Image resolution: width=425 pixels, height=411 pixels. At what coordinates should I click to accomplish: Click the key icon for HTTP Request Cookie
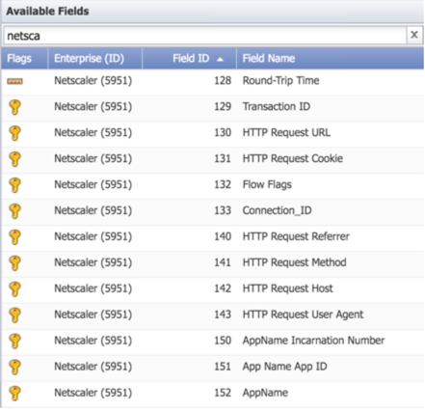pos(14,159)
